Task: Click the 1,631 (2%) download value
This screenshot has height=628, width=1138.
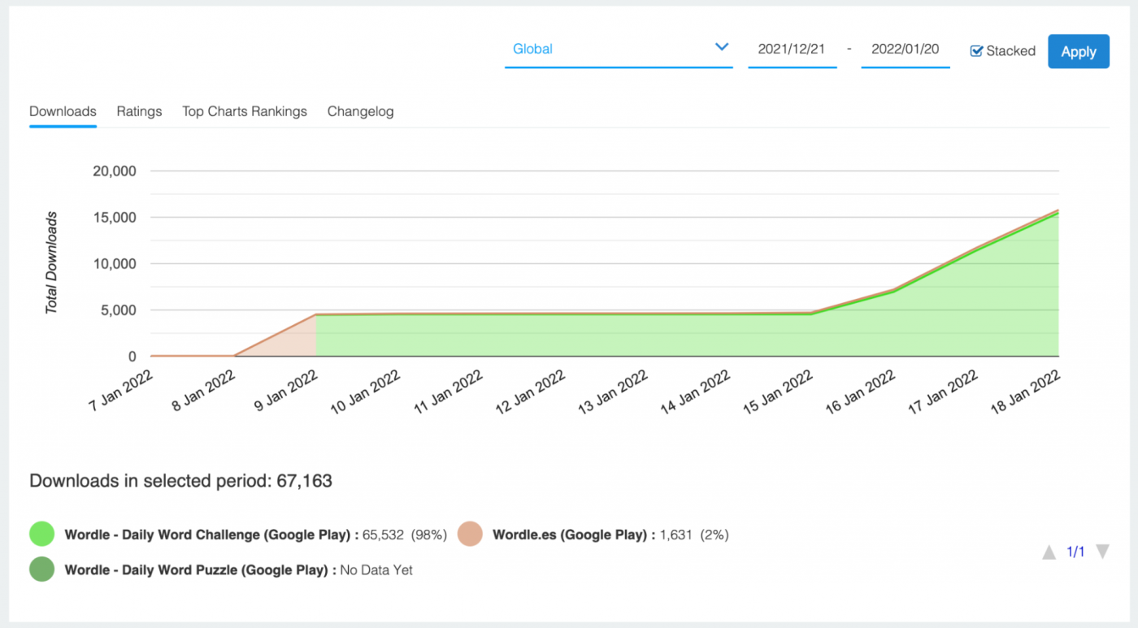Action: [x=694, y=535]
